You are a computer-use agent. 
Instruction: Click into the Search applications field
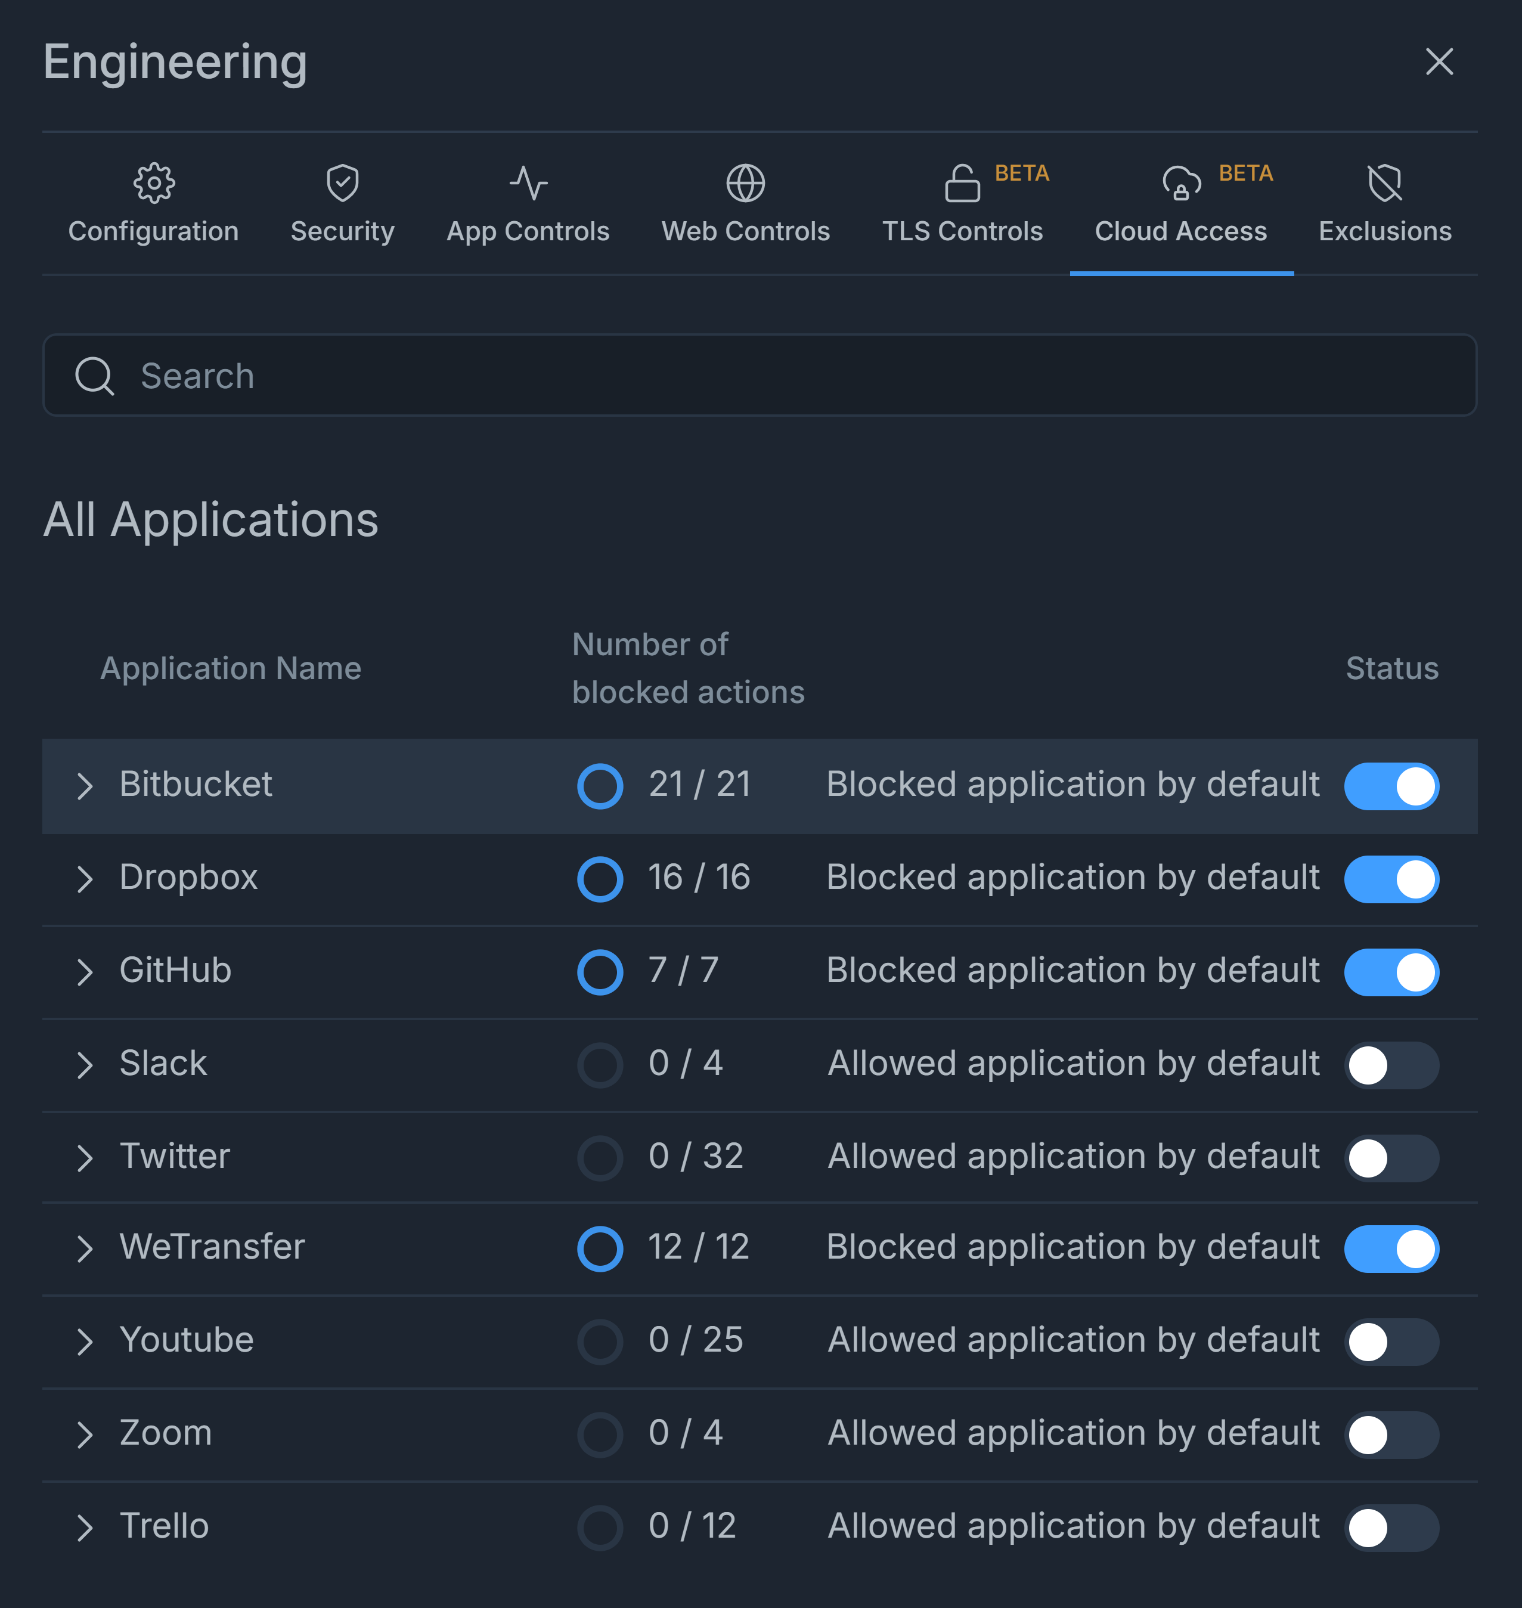click(779, 376)
